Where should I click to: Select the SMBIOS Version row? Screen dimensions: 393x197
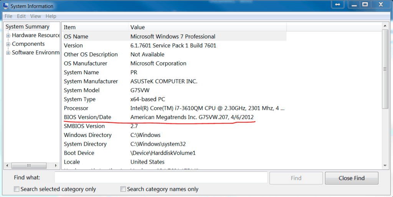tap(175, 126)
